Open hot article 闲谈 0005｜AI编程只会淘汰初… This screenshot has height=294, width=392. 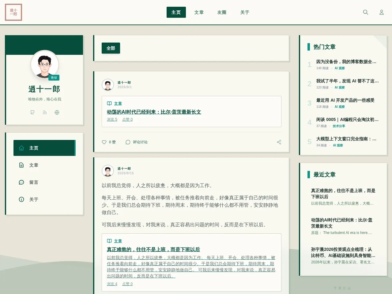pyautogui.click(x=348, y=119)
